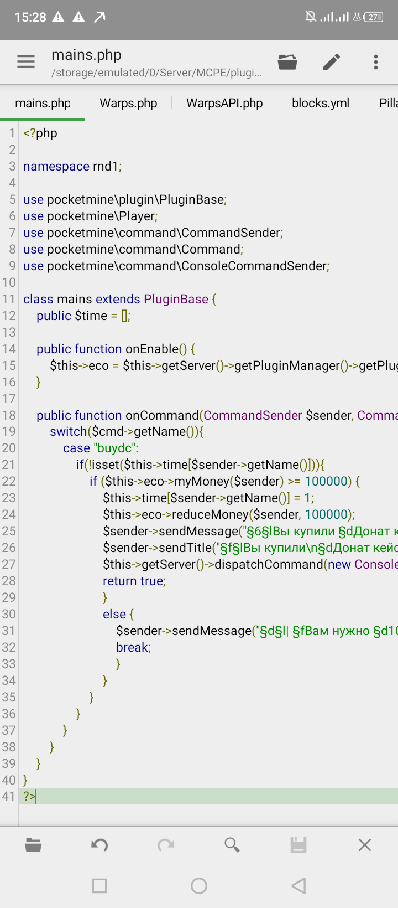Redo the last undone edit
This screenshot has width=398, height=908.
[x=166, y=845]
